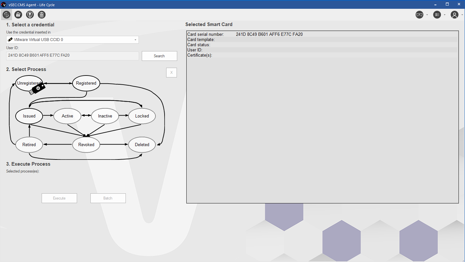This screenshot has width=465, height=262.
Task: Click serial value in Selected Smart Card panel
Action: tap(269, 34)
